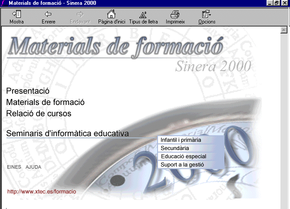Print using the Imprimeix icon
This screenshot has width=290, height=209.
coord(175,14)
